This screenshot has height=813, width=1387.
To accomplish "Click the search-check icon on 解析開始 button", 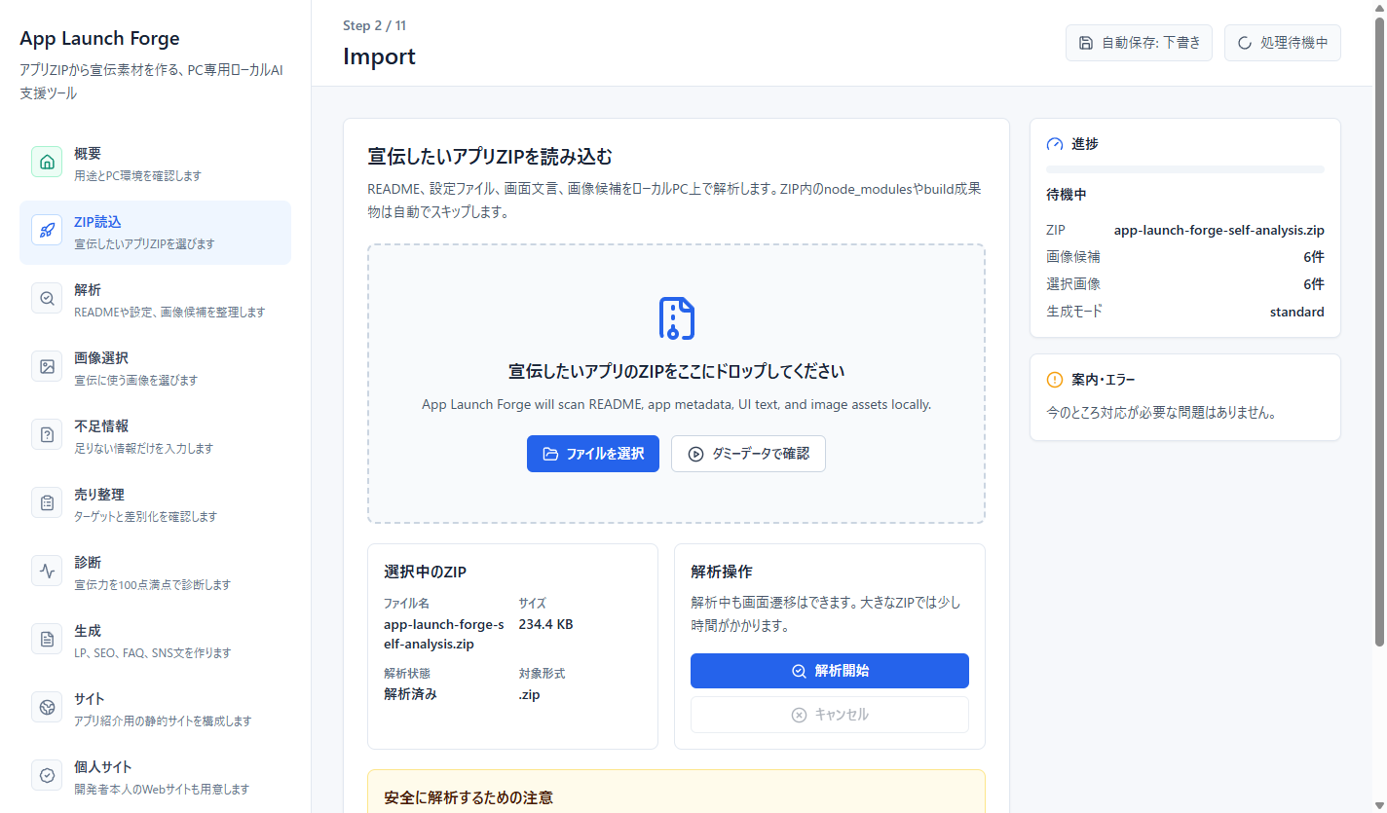I will (799, 671).
